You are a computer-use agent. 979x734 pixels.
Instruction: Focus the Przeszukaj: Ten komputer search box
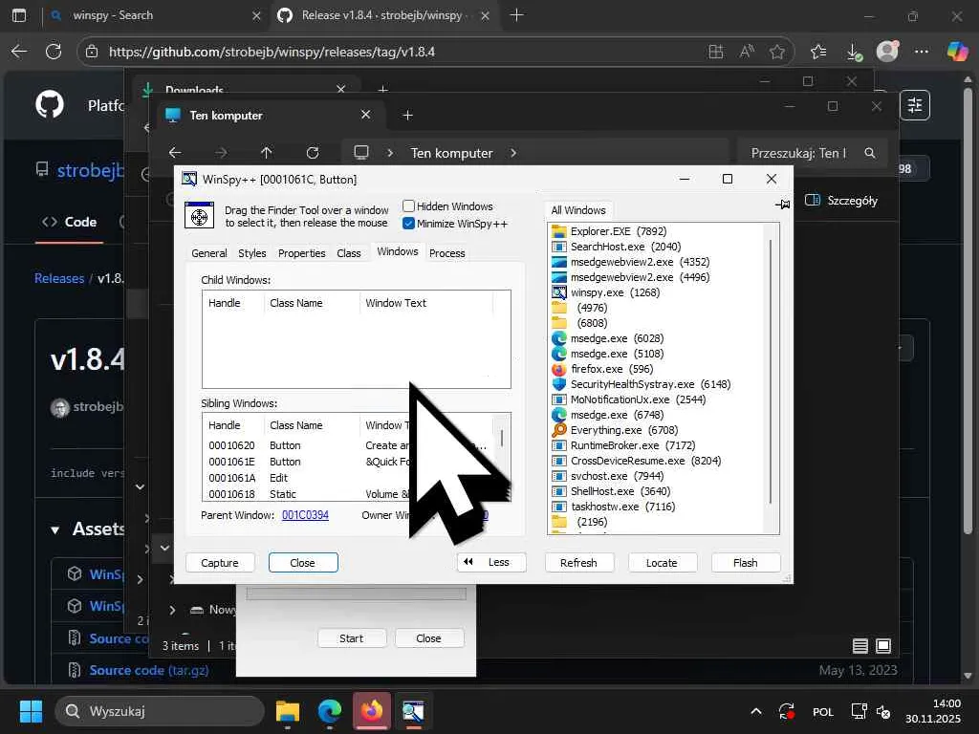pos(812,153)
